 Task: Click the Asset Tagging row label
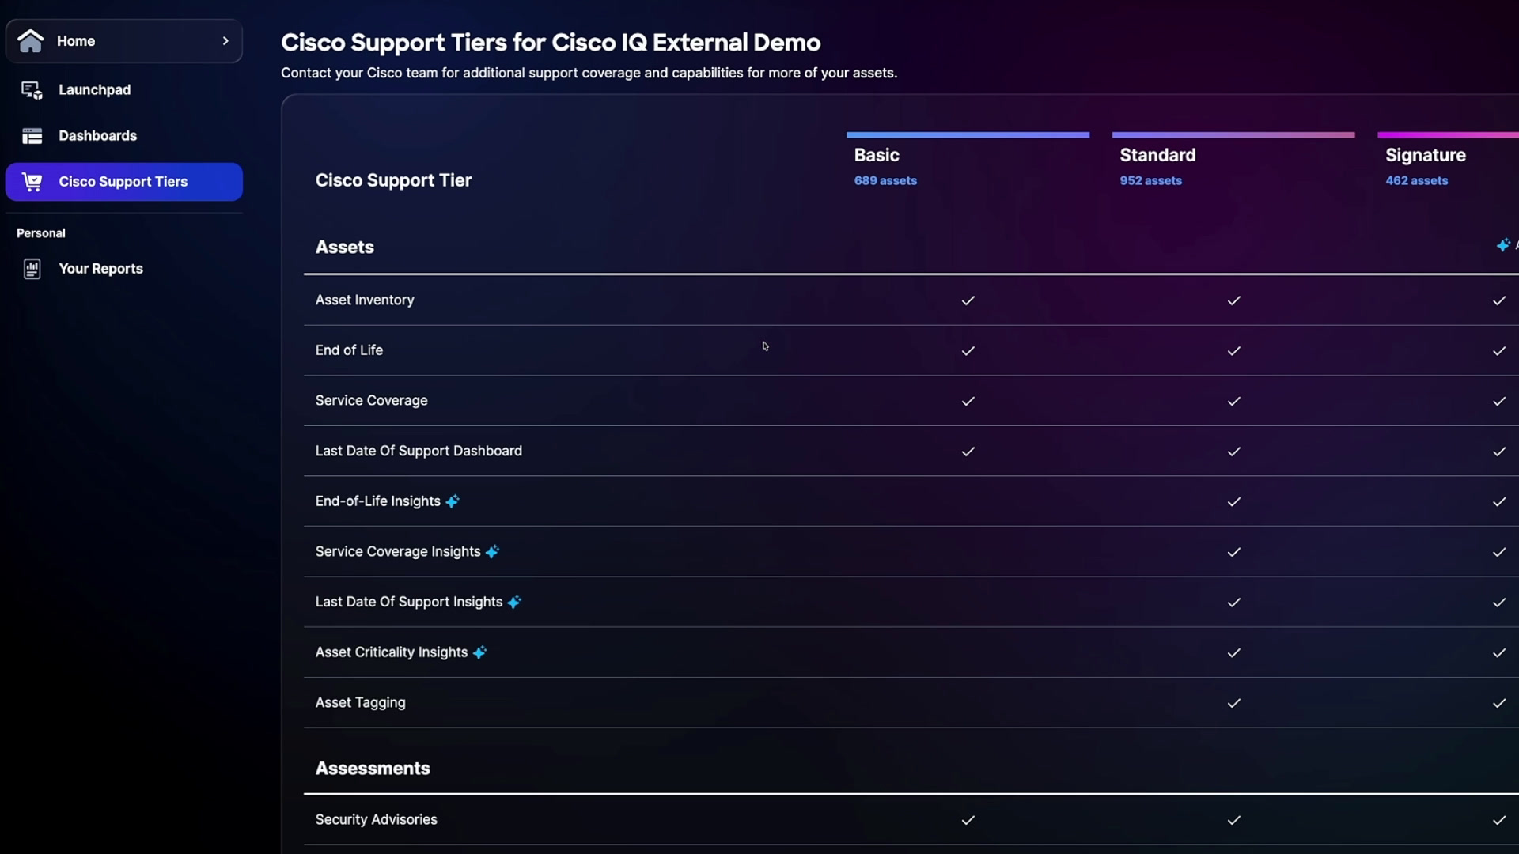[x=360, y=703]
